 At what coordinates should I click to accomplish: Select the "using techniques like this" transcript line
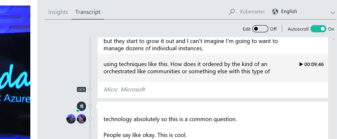point(186,67)
